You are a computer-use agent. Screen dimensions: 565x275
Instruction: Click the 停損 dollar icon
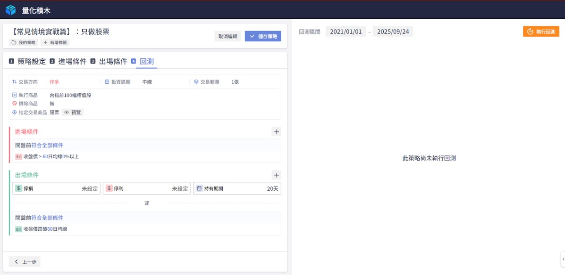click(19, 188)
